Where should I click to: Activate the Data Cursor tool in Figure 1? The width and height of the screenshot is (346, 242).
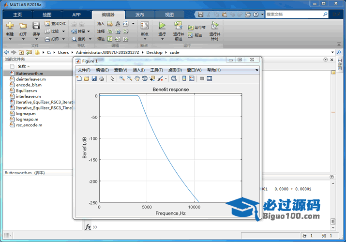click(x=152, y=78)
